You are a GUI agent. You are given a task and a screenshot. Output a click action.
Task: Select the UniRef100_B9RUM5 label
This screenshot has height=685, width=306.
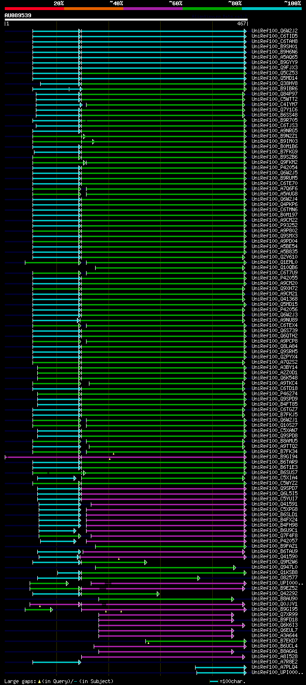[x=274, y=178]
